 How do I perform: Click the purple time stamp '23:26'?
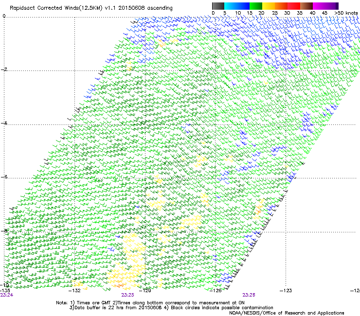249,295
